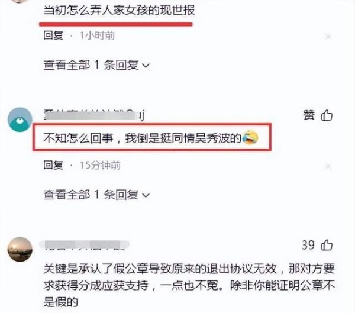Click chevron beside first 查看全部 1 条回复
The height and width of the screenshot is (313, 355).
pyautogui.click(x=146, y=66)
